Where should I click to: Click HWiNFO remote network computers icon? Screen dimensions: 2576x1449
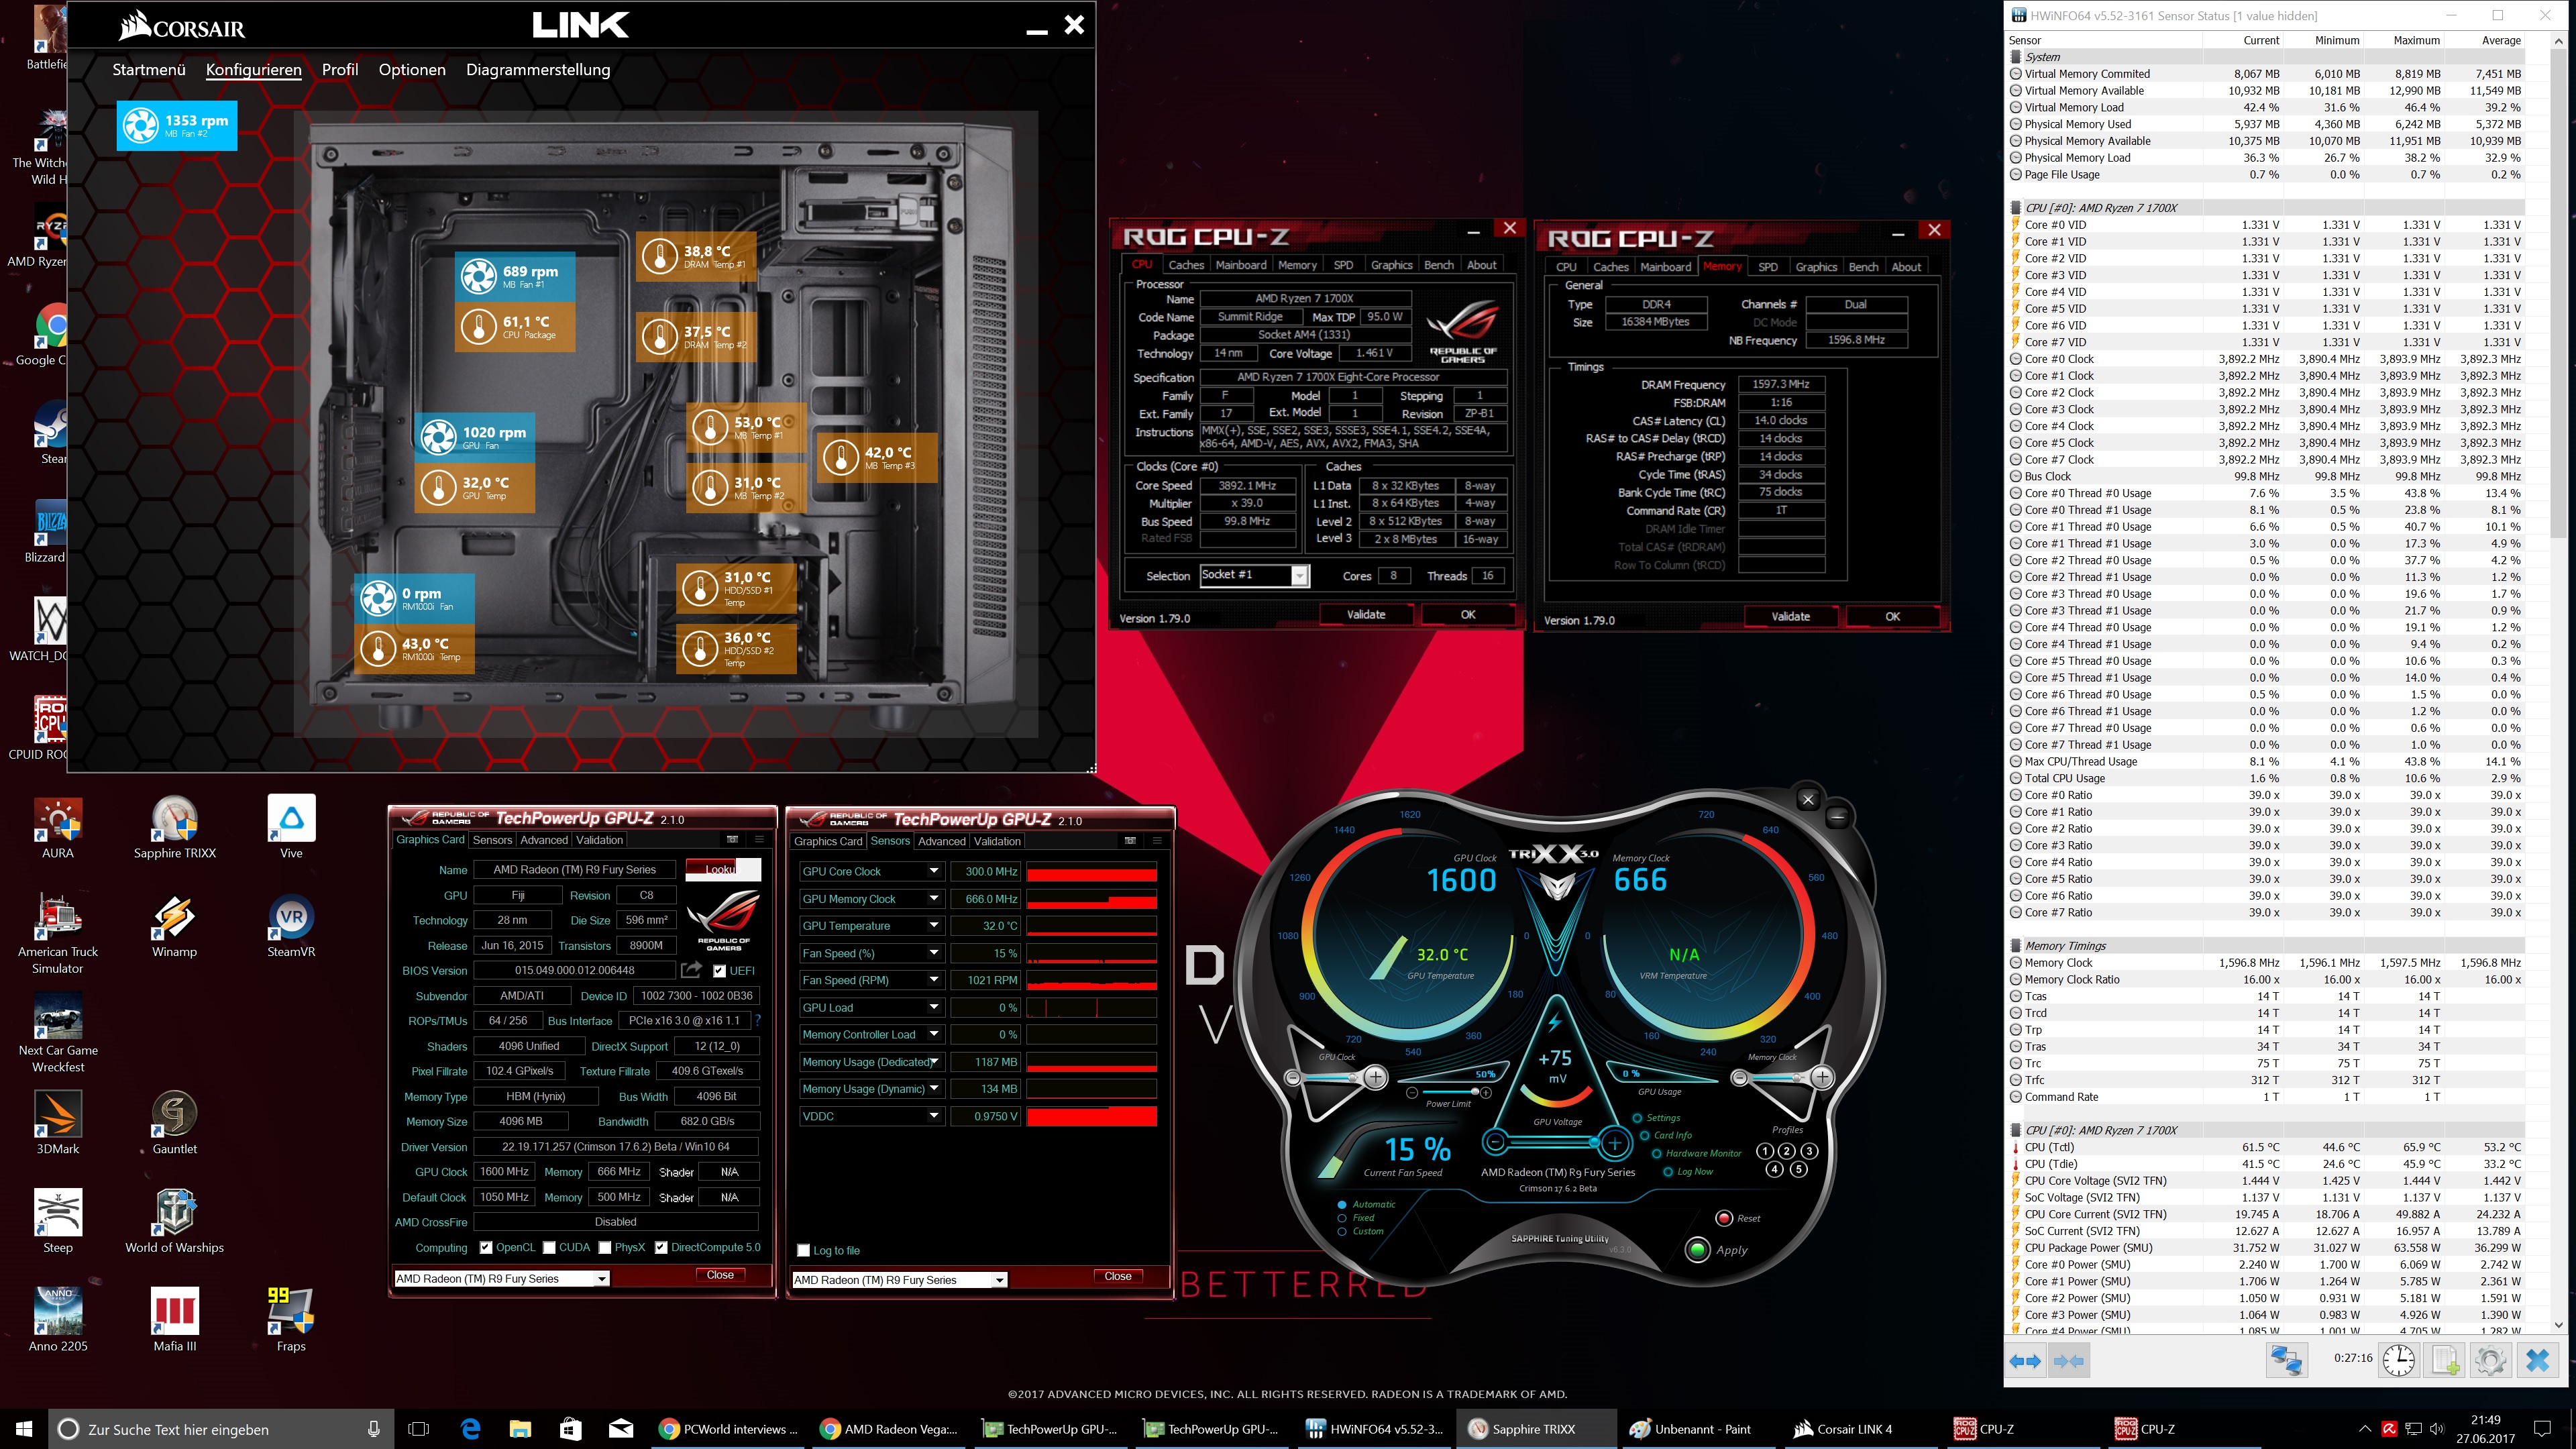[x=2286, y=1361]
